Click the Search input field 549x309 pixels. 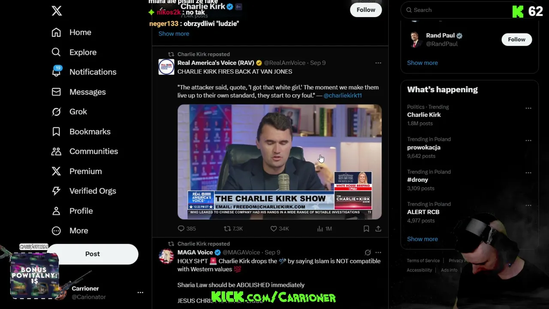tap(455, 10)
